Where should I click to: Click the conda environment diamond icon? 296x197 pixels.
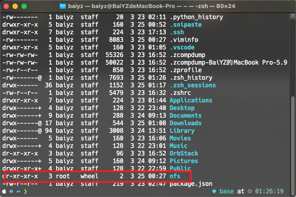(215, 191)
